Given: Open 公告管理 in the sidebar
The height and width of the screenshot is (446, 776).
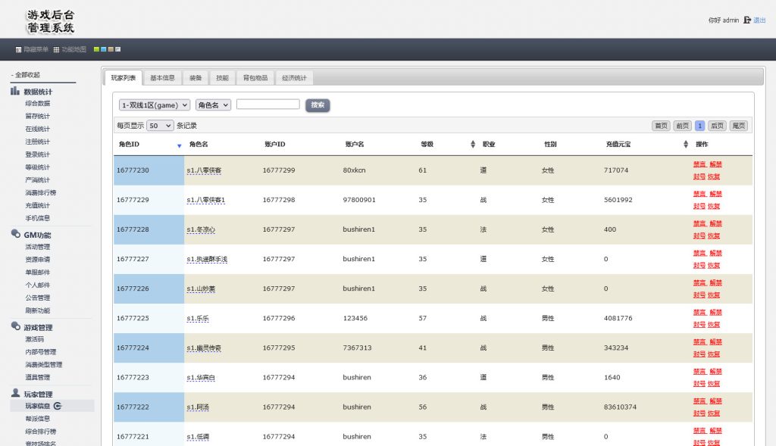Looking at the screenshot, I should pyautogui.click(x=38, y=298).
